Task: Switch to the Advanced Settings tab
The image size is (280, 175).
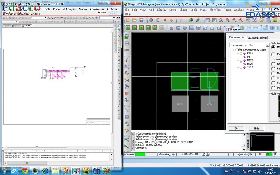Action: (257, 38)
